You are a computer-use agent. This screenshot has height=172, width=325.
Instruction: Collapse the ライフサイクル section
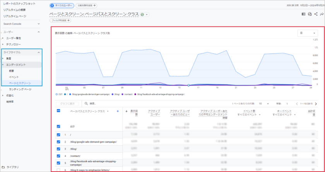(x=39, y=52)
